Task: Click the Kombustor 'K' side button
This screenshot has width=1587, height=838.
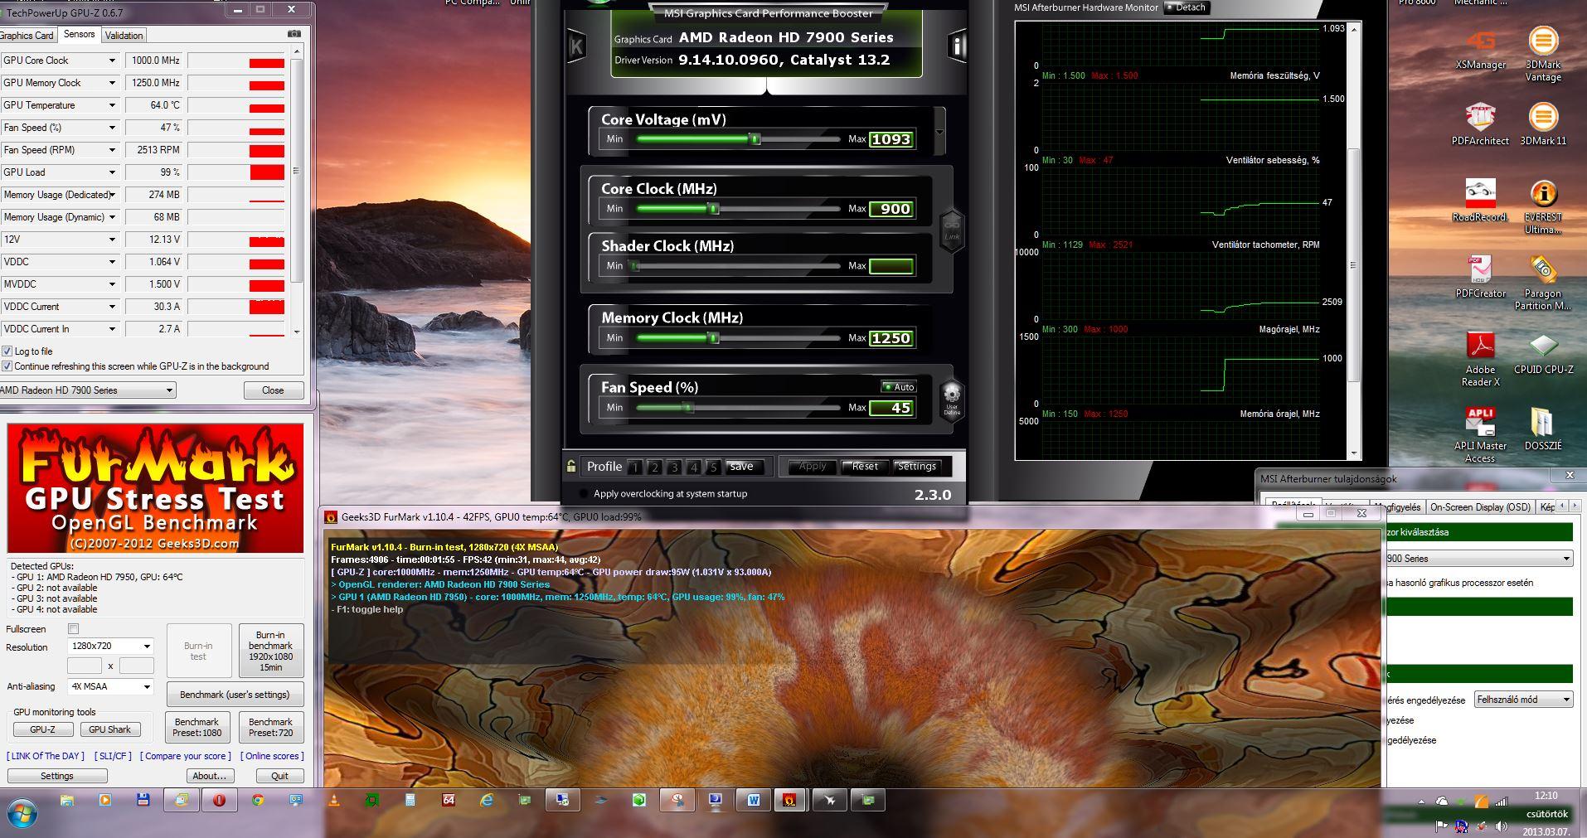Action: coord(576,46)
